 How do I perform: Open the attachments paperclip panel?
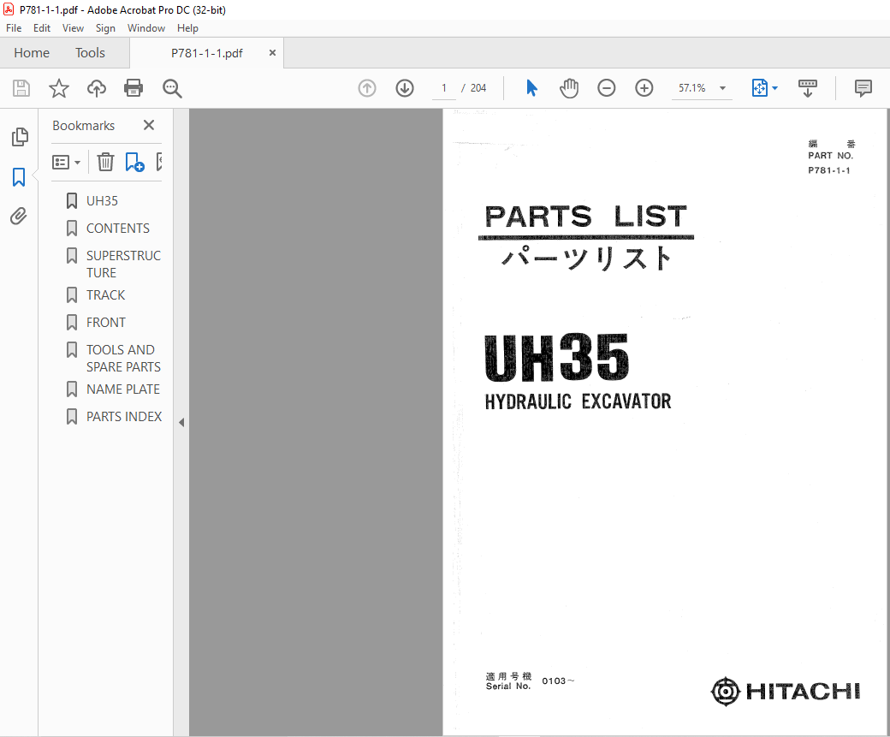[x=19, y=217]
